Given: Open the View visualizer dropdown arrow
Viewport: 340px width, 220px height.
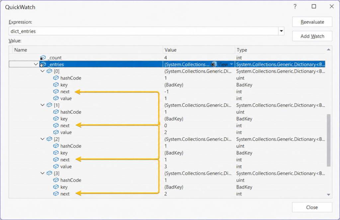Looking at the screenshot, I should (231, 64).
